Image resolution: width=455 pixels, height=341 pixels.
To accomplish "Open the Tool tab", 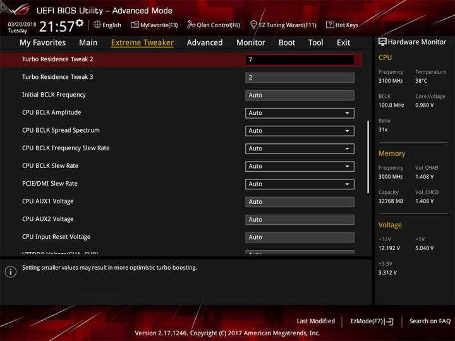I will coord(316,43).
